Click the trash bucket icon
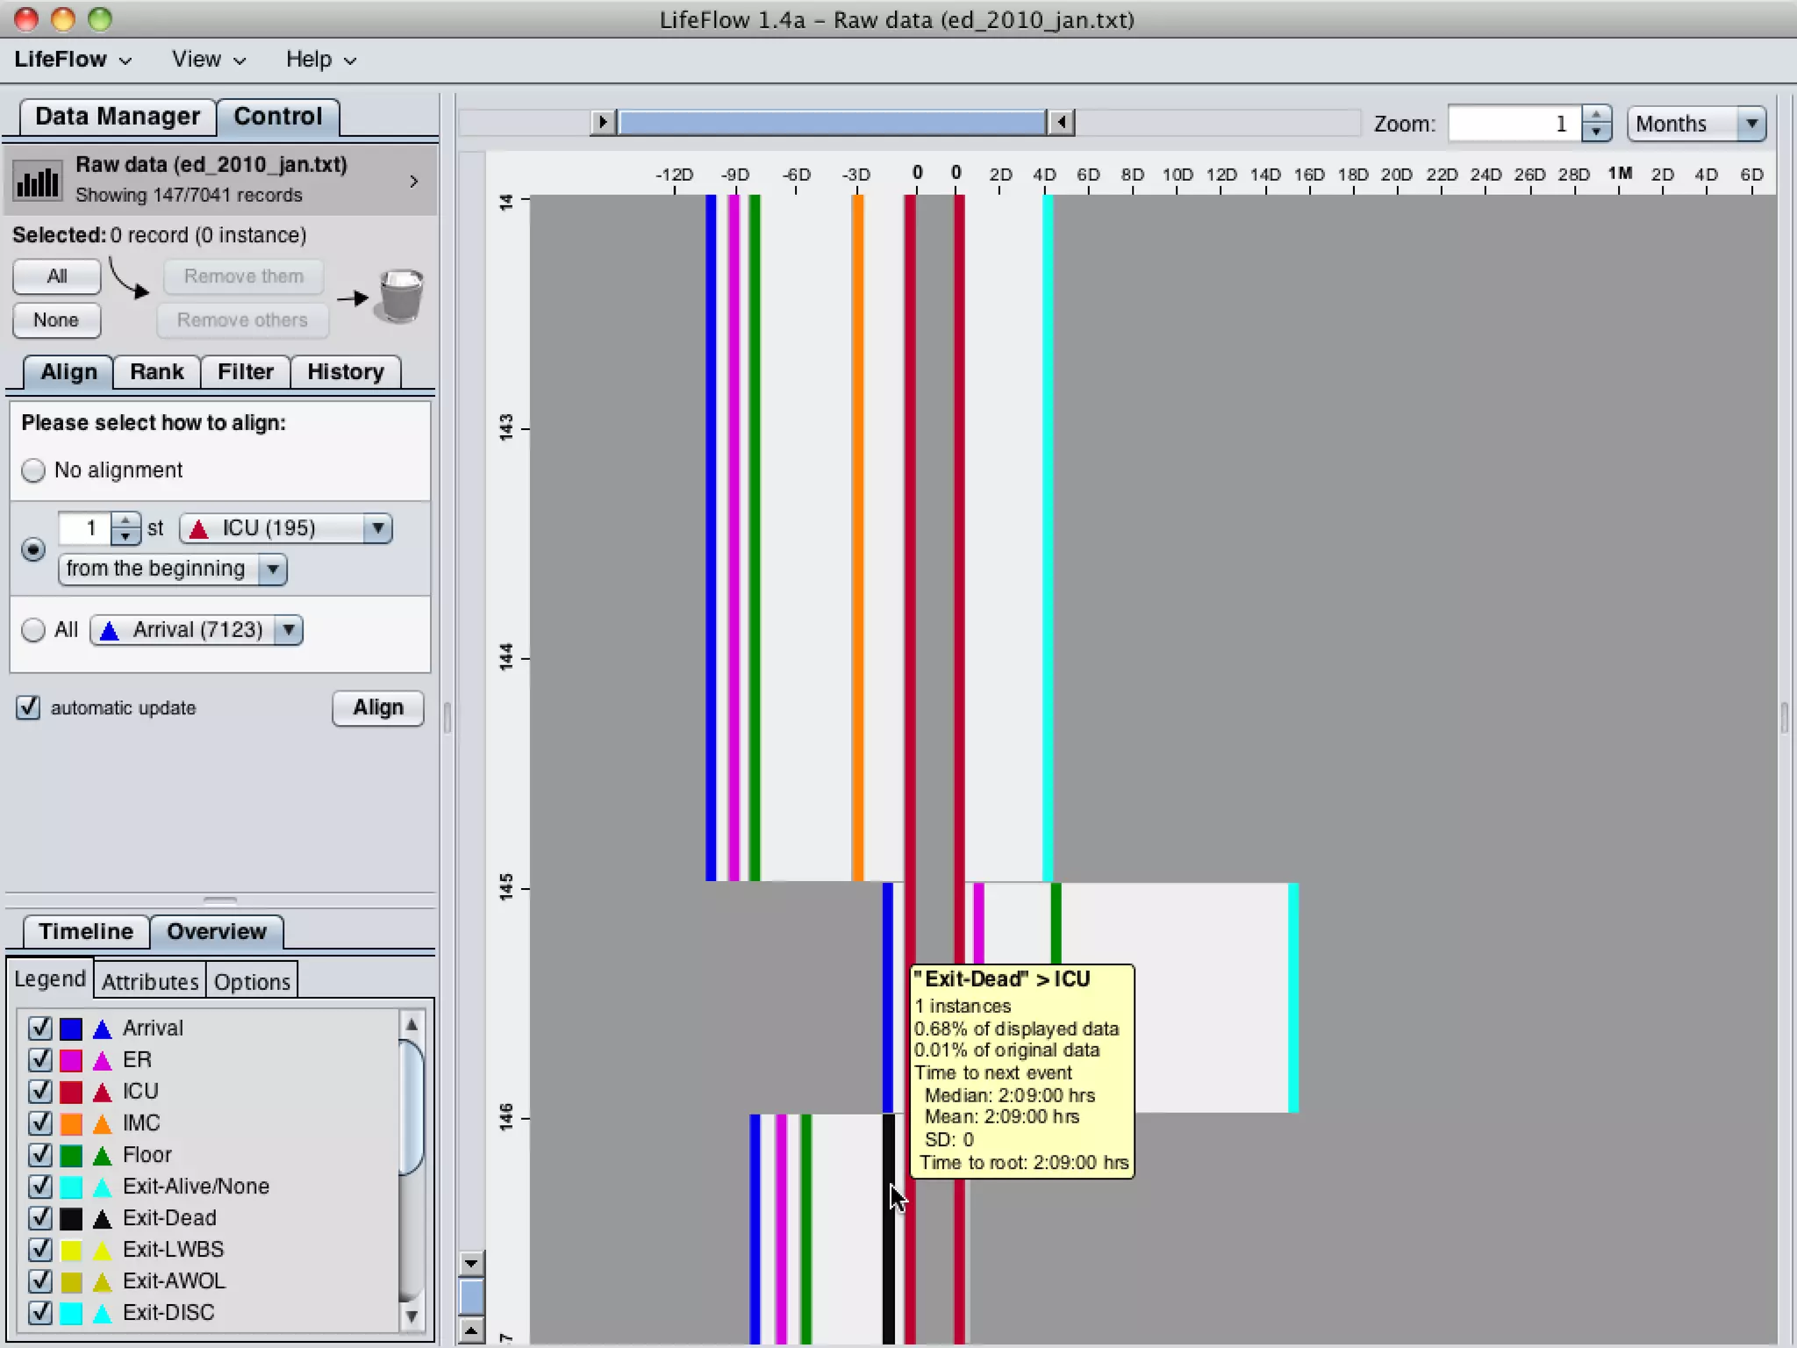The height and width of the screenshot is (1348, 1797). pos(401,297)
